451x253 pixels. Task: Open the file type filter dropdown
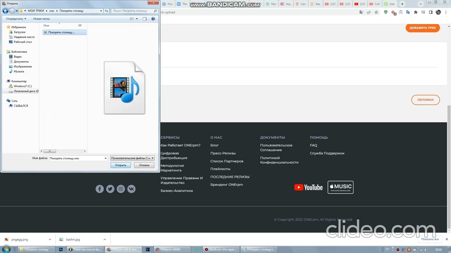tap(153, 158)
